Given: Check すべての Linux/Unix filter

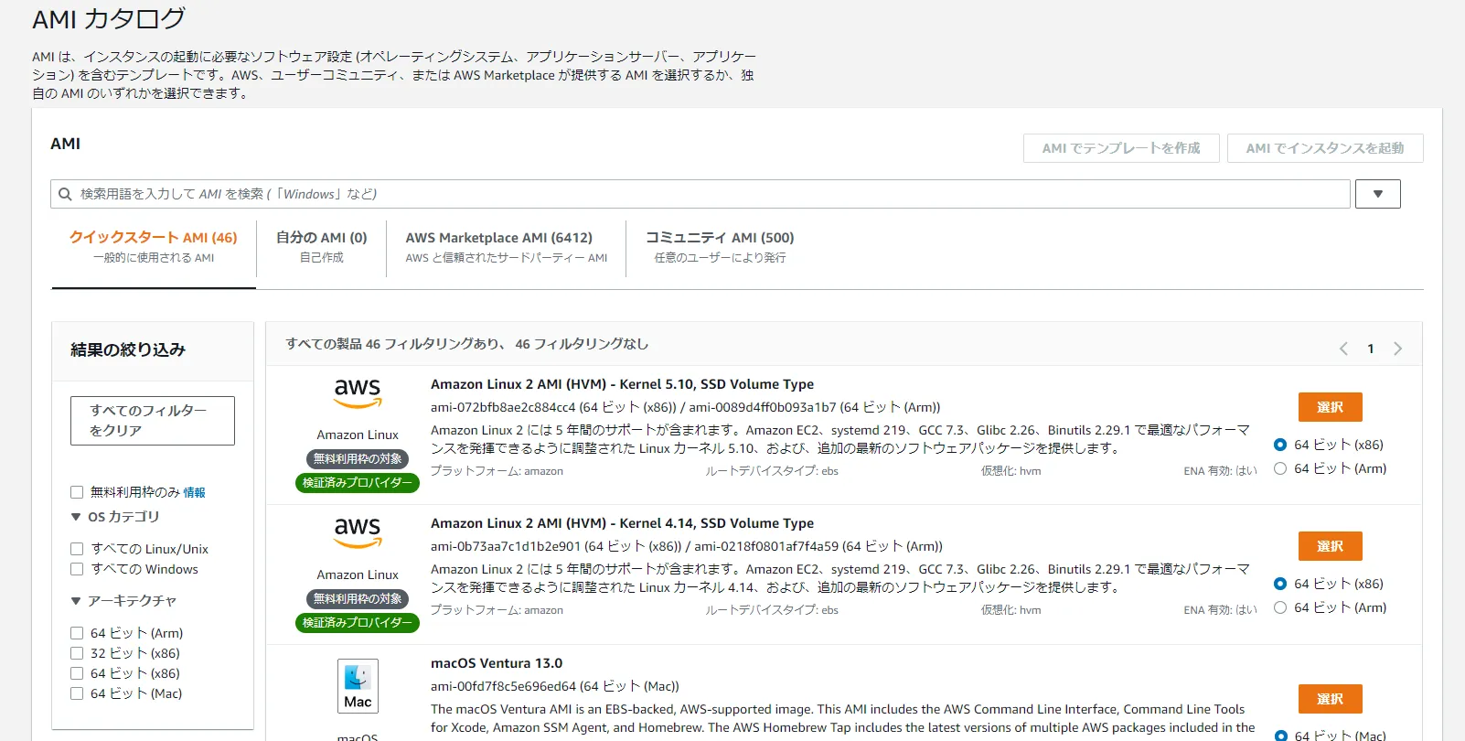Looking at the screenshot, I should [77, 549].
